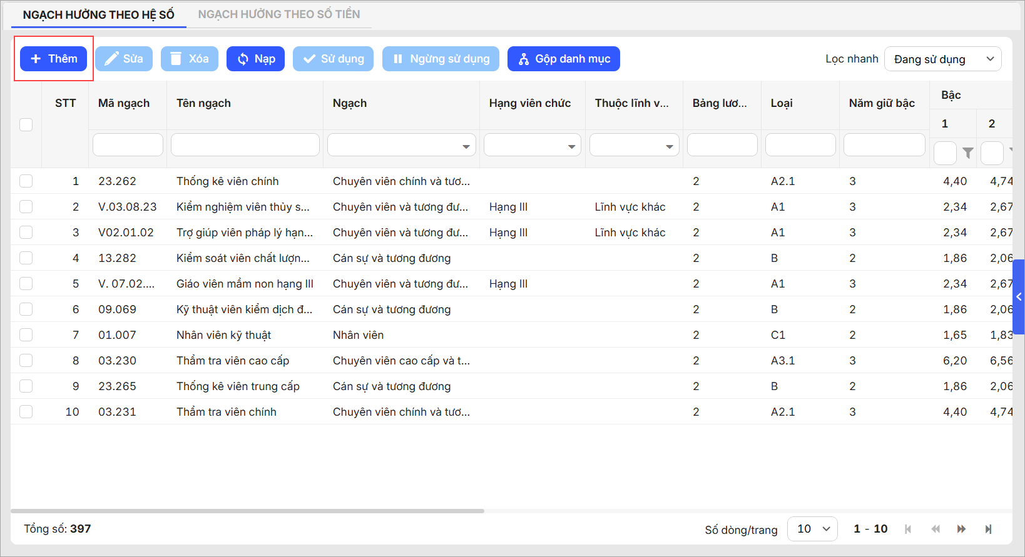This screenshot has height=557, width=1025.
Task: Jump to last page arrow
Action: (988, 529)
